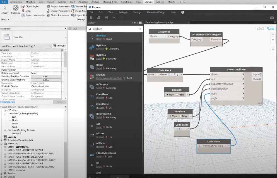The width and height of the screenshot is (277, 178).
Task: Open Project Information in Revit ribbon
Action: (x=33, y=16)
